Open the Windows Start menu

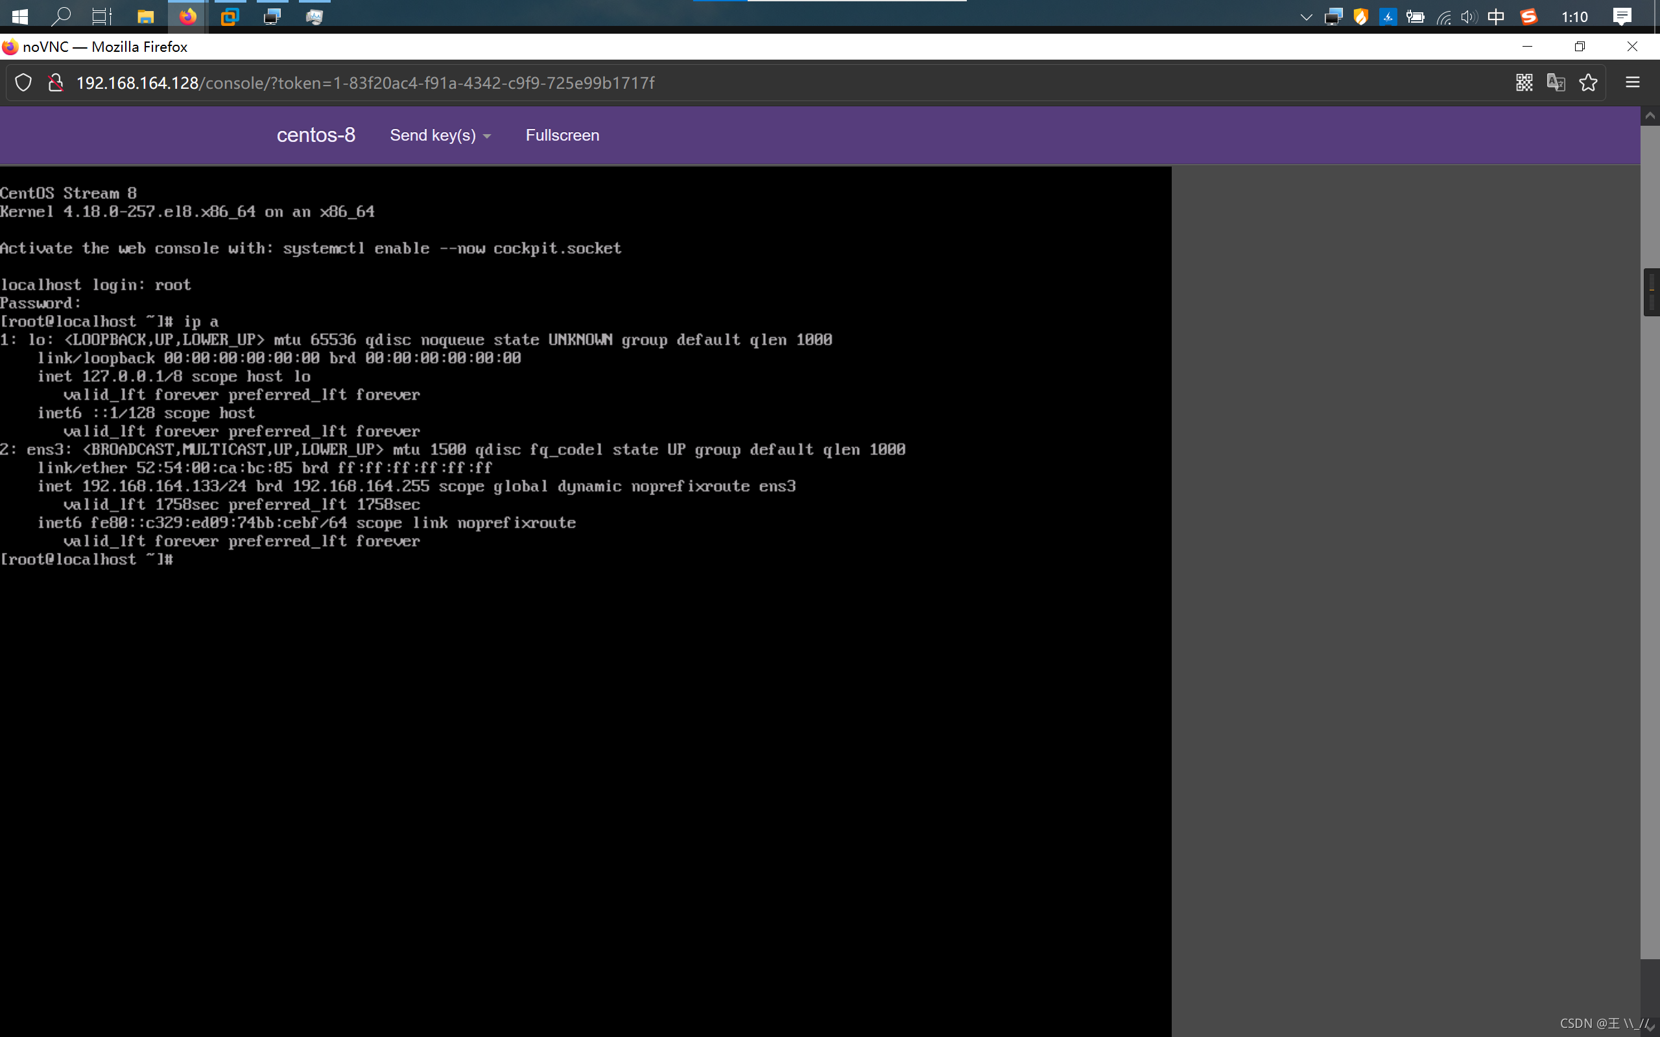click(20, 16)
